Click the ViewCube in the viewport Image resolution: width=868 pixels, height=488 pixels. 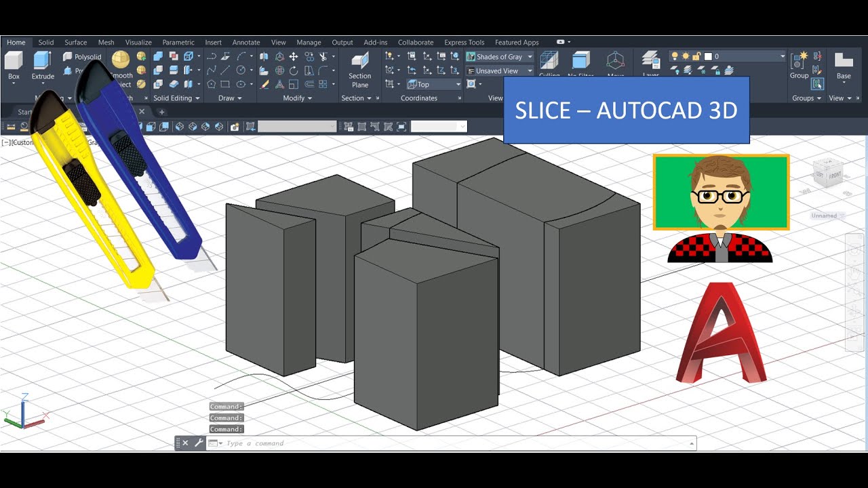(x=827, y=172)
